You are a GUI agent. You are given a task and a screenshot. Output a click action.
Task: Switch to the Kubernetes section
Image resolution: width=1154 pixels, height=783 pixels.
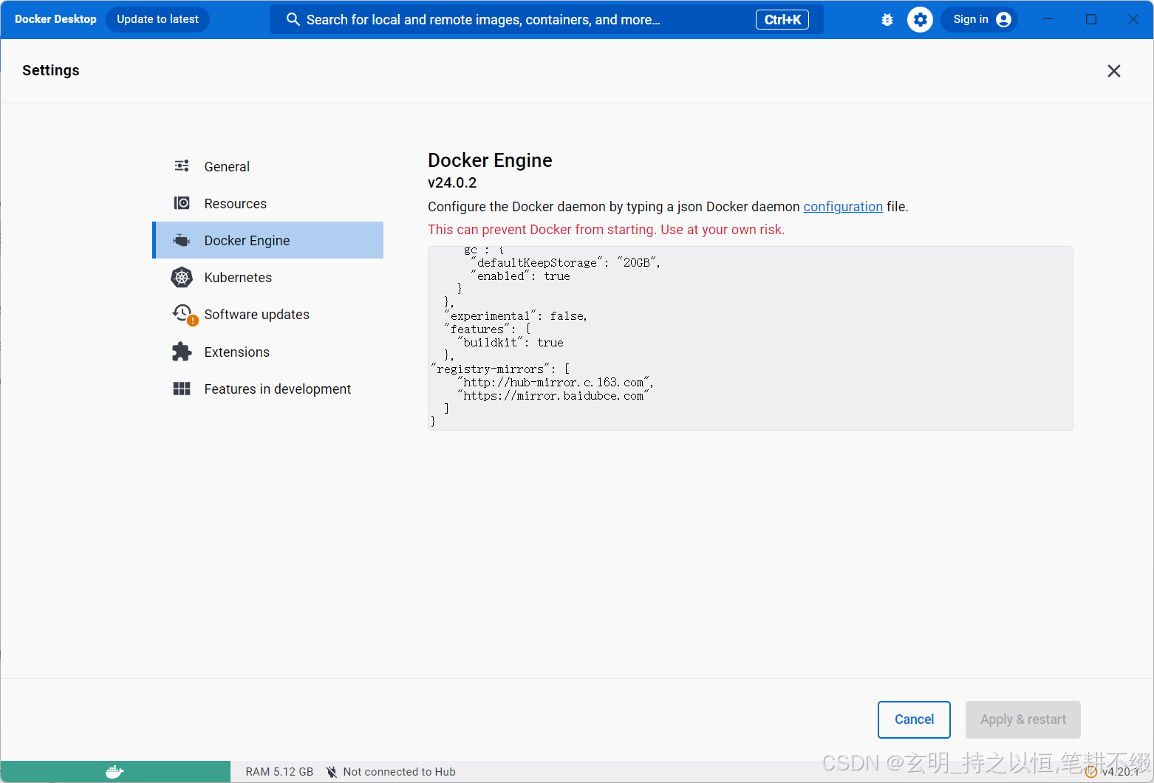tap(238, 277)
